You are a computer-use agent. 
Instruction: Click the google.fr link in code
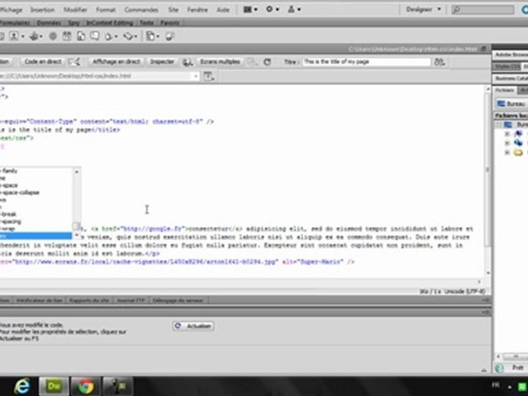click(152, 229)
